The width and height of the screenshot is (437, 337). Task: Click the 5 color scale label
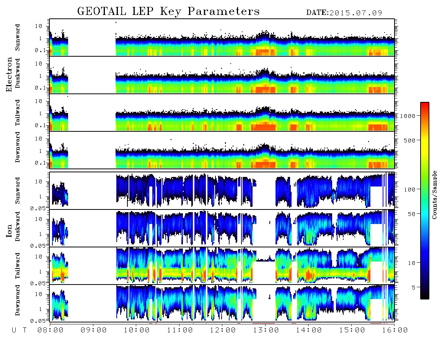(414, 288)
